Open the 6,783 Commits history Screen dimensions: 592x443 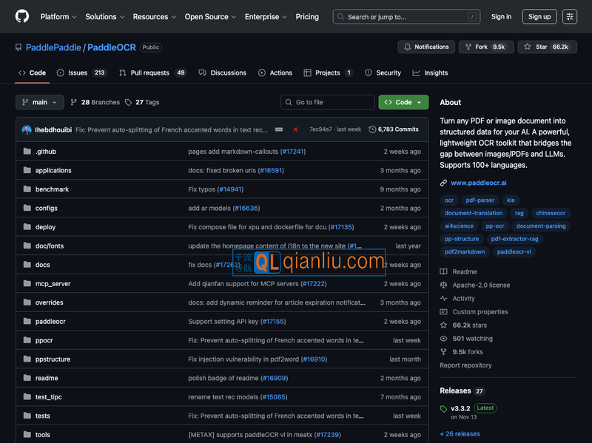394,129
